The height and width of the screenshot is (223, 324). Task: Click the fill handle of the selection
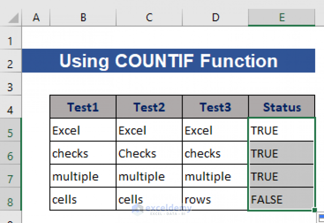coord(314,210)
